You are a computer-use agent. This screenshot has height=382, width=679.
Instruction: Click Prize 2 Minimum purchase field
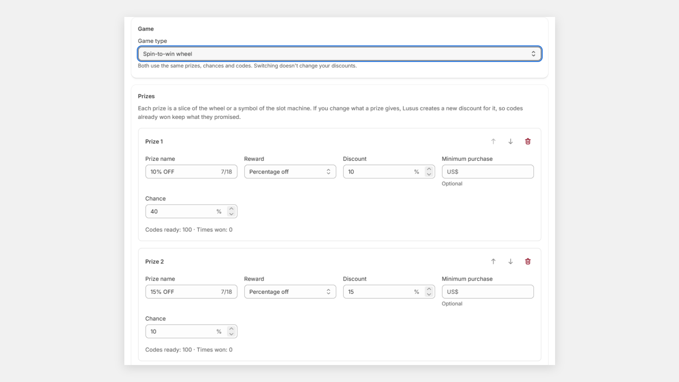click(488, 292)
